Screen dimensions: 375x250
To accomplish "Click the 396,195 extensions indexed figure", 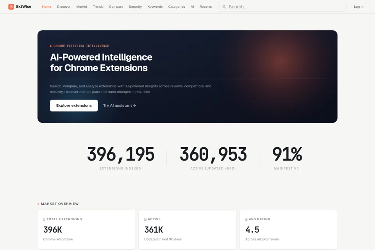I will point(121,154).
